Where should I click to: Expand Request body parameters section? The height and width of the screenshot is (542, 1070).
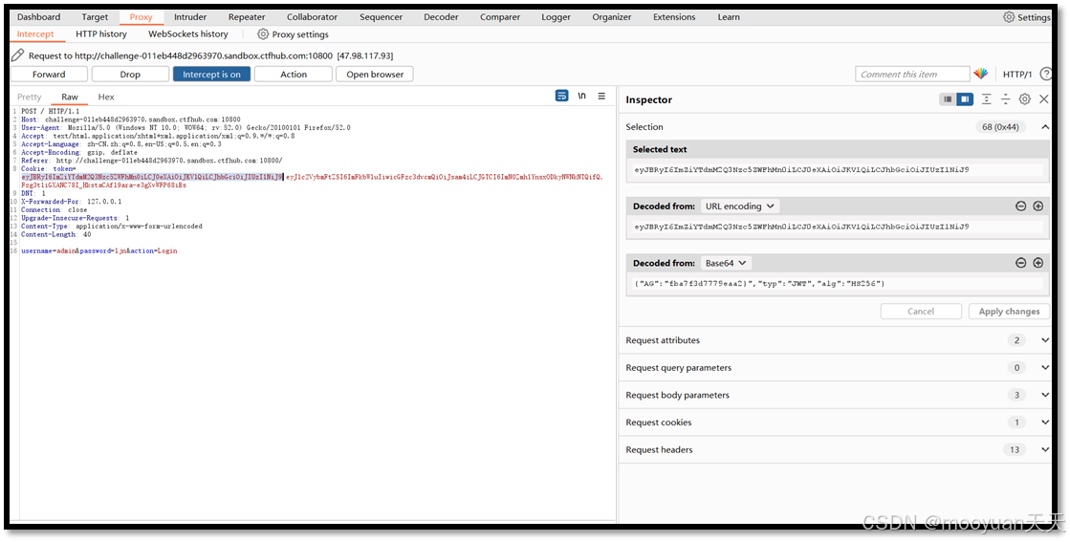1045,395
